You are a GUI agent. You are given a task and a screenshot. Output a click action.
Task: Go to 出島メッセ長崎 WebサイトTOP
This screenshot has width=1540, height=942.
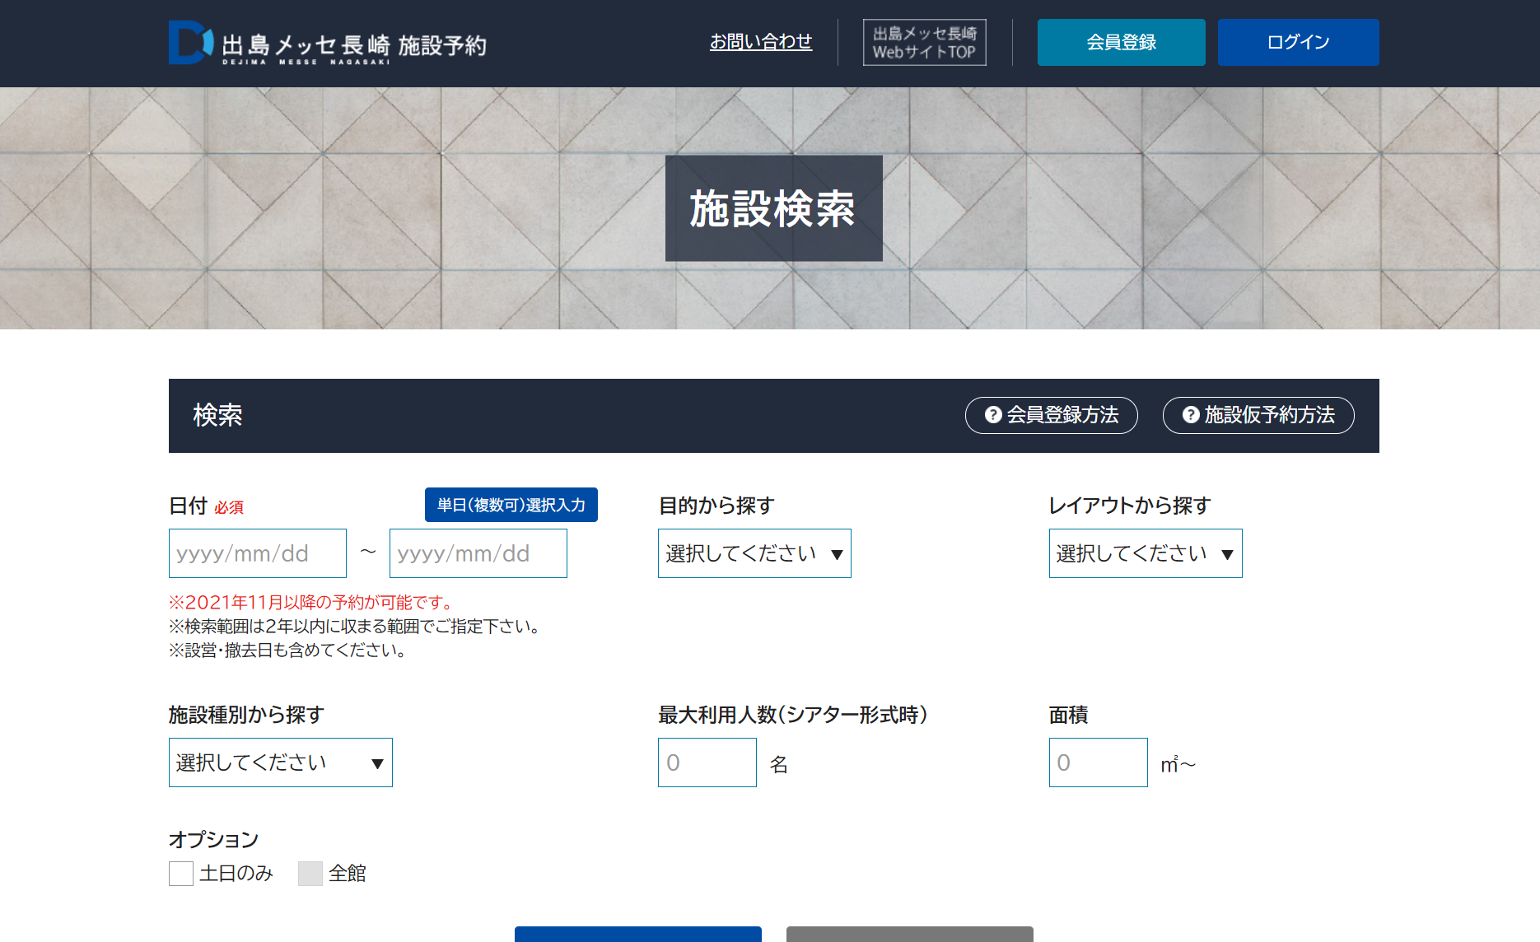click(924, 42)
